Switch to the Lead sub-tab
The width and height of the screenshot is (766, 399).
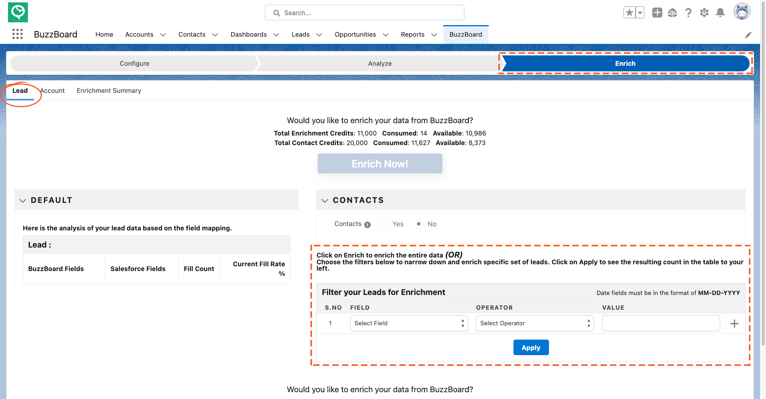[x=20, y=91]
